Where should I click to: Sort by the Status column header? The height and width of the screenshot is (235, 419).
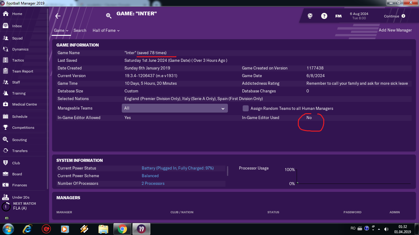[x=273, y=212]
